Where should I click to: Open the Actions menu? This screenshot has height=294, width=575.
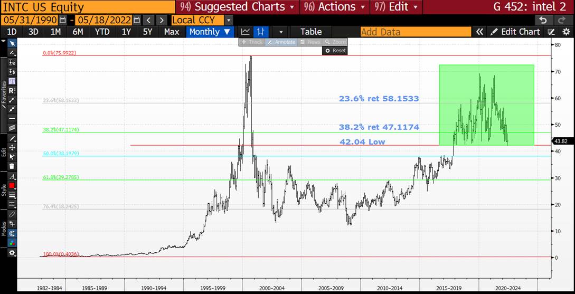[x=334, y=7]
